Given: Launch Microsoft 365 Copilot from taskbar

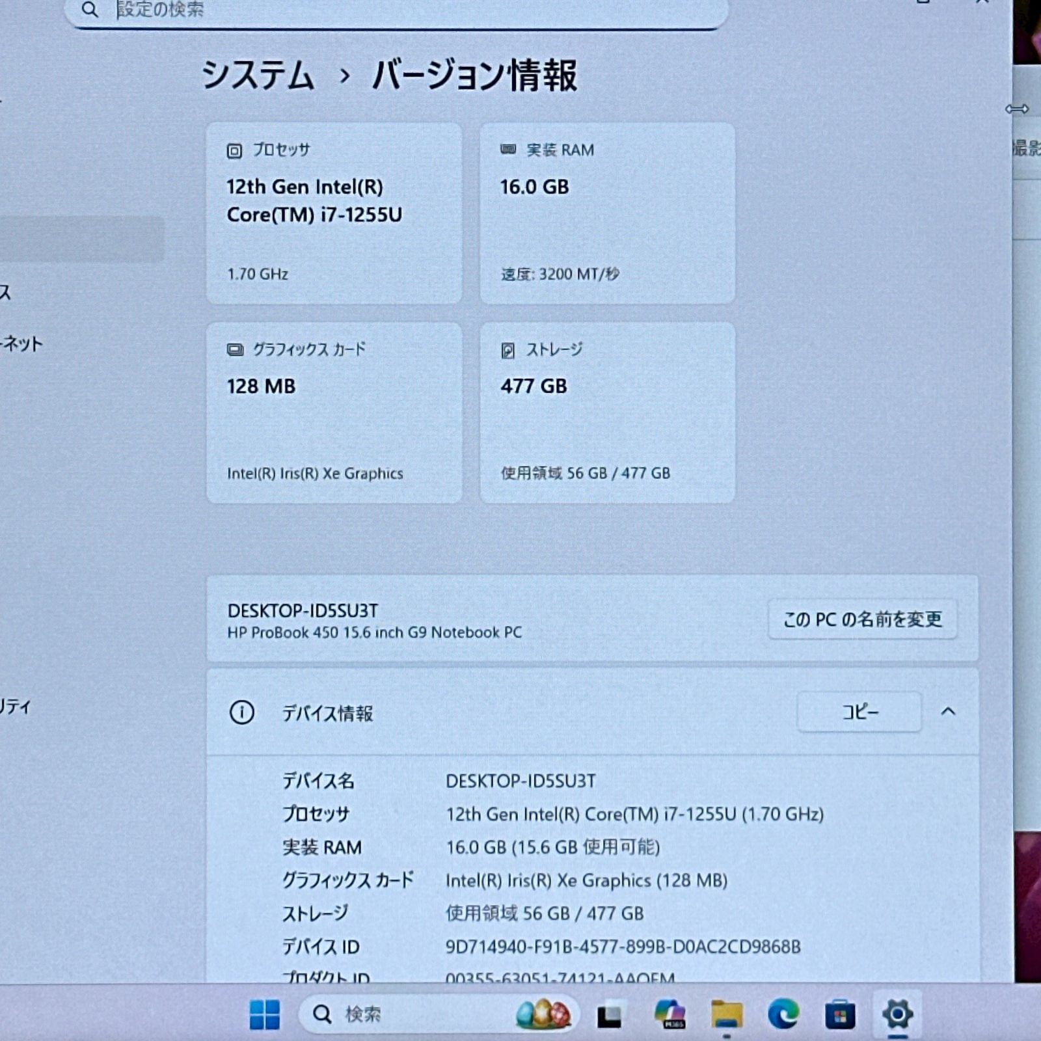Looking at the screenshot, I should (x=669, y=1014).
